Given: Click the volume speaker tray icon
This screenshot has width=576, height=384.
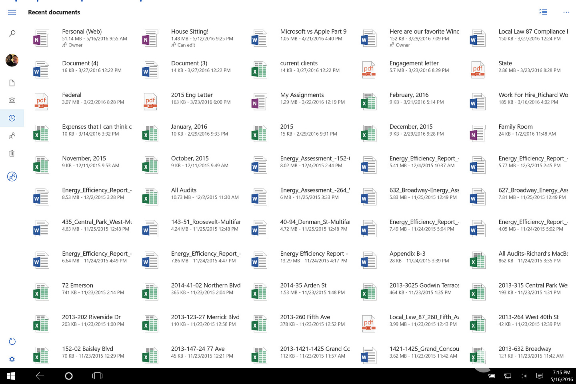Looking at the screenshot, I should click(x=524, y=376).
